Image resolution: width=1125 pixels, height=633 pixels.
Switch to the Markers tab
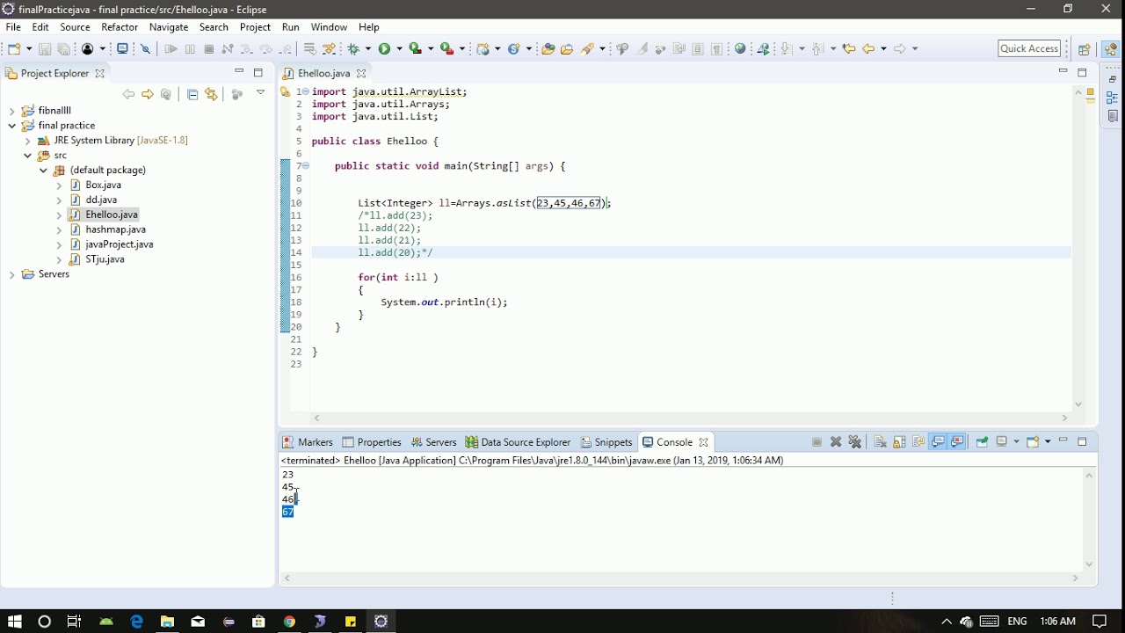pos(308,442)
